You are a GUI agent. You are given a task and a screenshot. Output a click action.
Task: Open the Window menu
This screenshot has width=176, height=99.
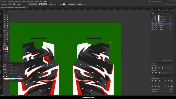[37, 1]
